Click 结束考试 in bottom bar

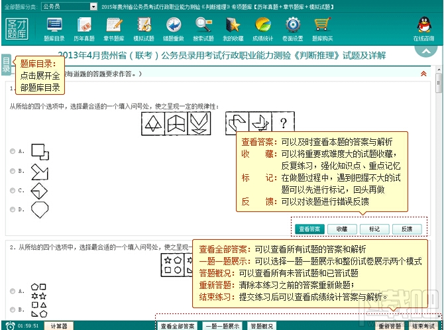(423, 326)
